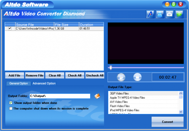Click the video seek slider thumb
Screen dimensions: 189x131
(111, 68)
